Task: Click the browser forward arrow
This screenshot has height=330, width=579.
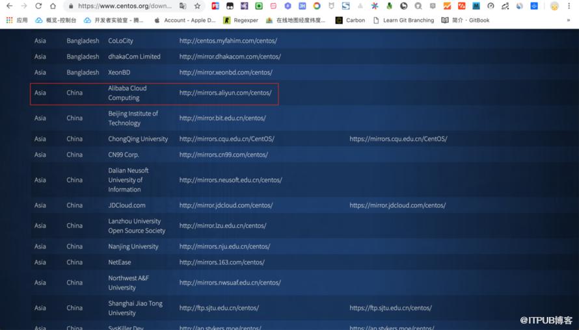Action: click(x=24, y=6)
